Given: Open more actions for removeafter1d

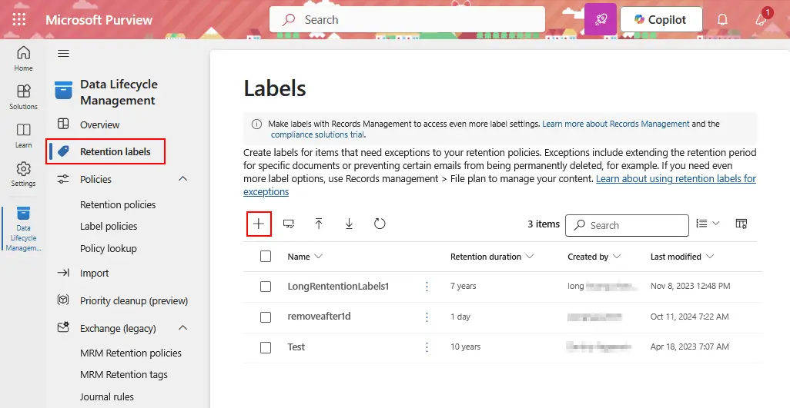Looking at the screenshot, I should (427, 317).
